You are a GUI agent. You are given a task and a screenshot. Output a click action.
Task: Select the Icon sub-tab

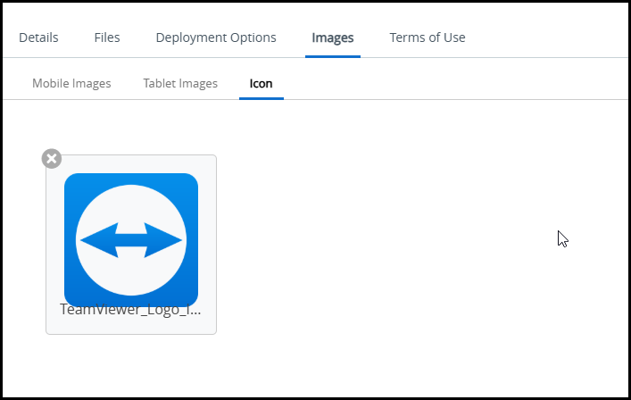pos(262,84)
